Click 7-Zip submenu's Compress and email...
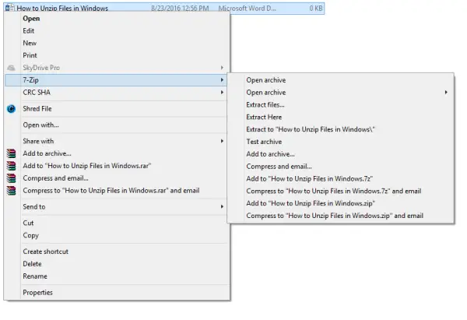Viewport: 467px width, 320px height. click(x=341, y=167)
